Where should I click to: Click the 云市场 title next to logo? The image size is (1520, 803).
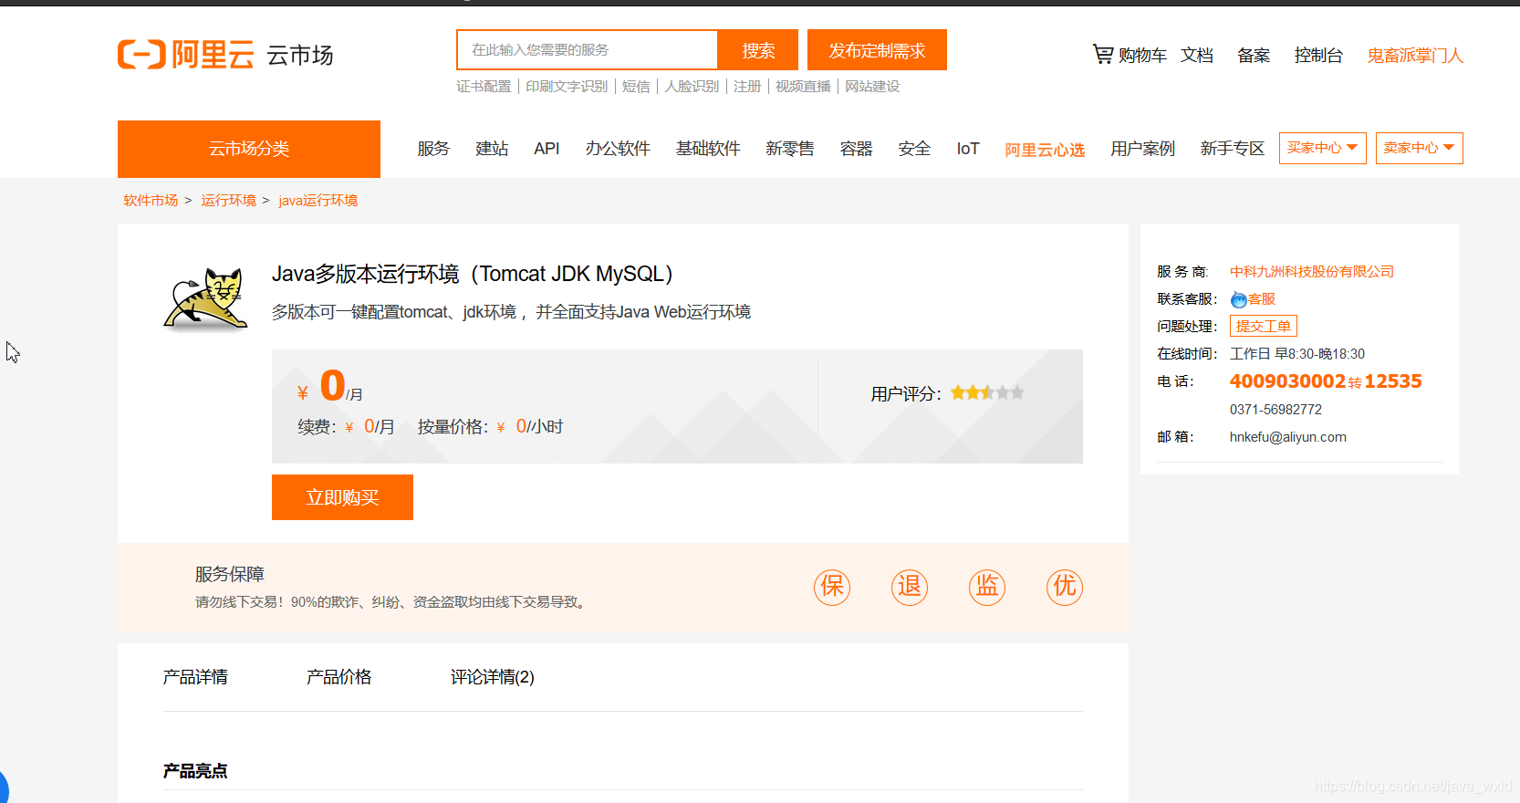coord(300,56)
